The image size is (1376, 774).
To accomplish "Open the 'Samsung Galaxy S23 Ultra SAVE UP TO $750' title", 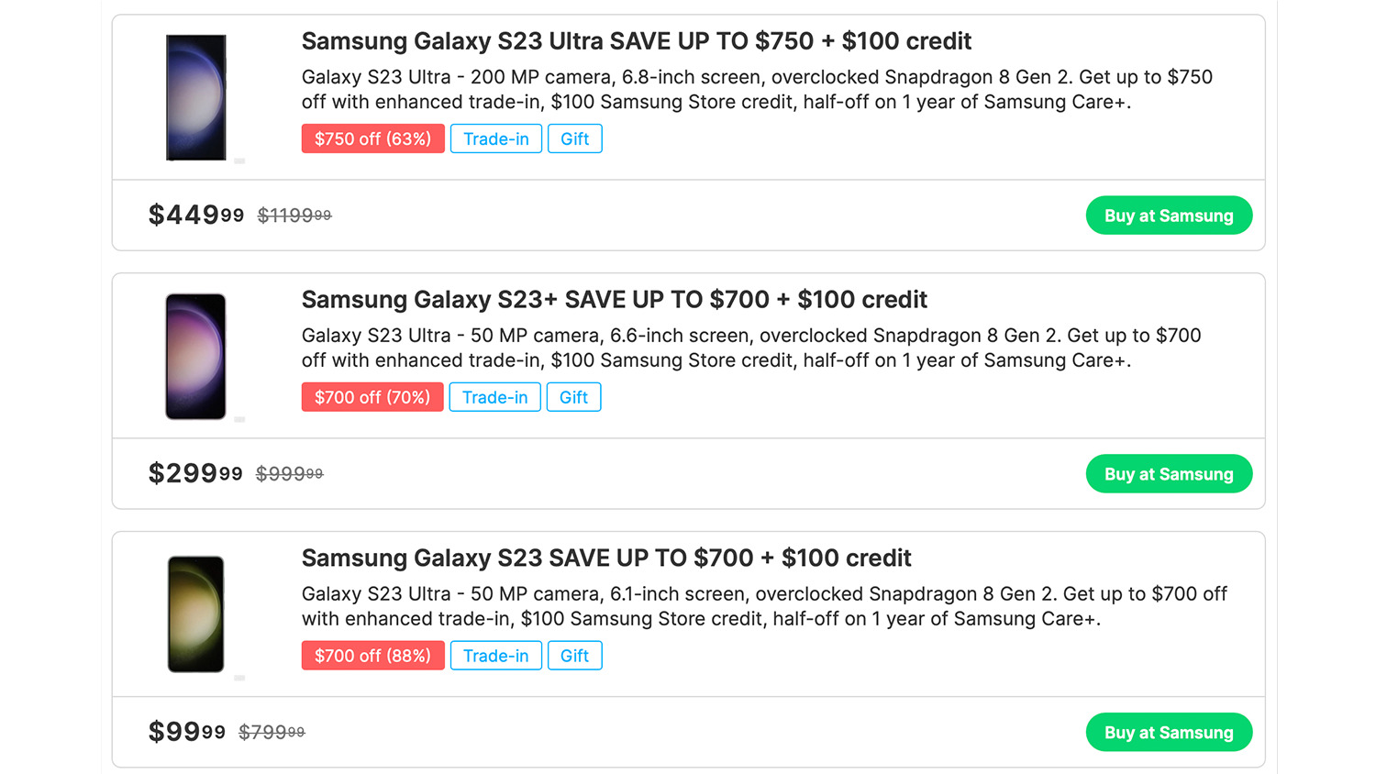I will tap(636, 41).
